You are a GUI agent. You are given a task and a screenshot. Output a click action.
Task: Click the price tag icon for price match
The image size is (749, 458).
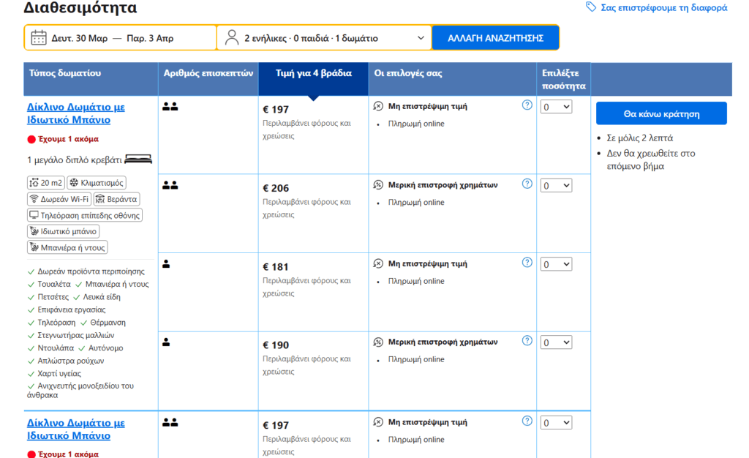(591, 7)
